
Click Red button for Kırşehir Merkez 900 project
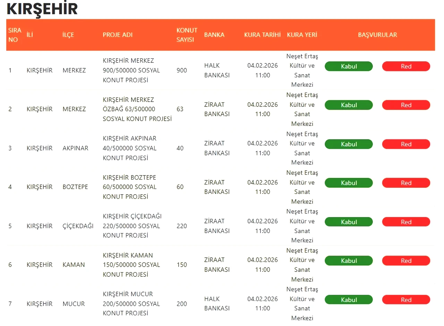coord(406,66)
